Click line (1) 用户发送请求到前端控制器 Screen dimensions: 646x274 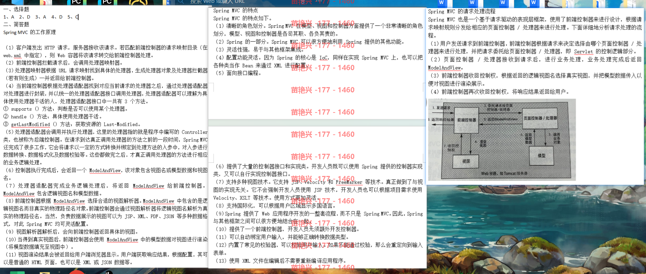coord(535,48)
